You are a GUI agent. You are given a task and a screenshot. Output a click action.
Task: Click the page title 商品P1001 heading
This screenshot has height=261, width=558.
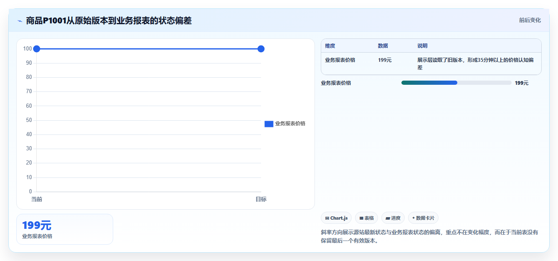pos(109,20)
